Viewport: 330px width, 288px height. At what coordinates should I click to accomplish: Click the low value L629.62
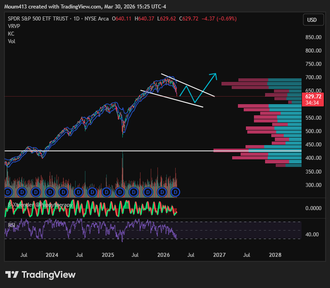(167, 19)
